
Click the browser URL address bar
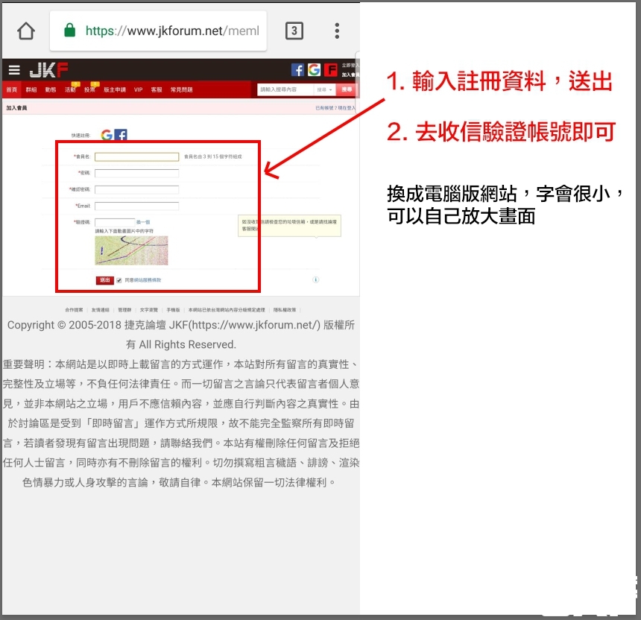pos(171,31)
